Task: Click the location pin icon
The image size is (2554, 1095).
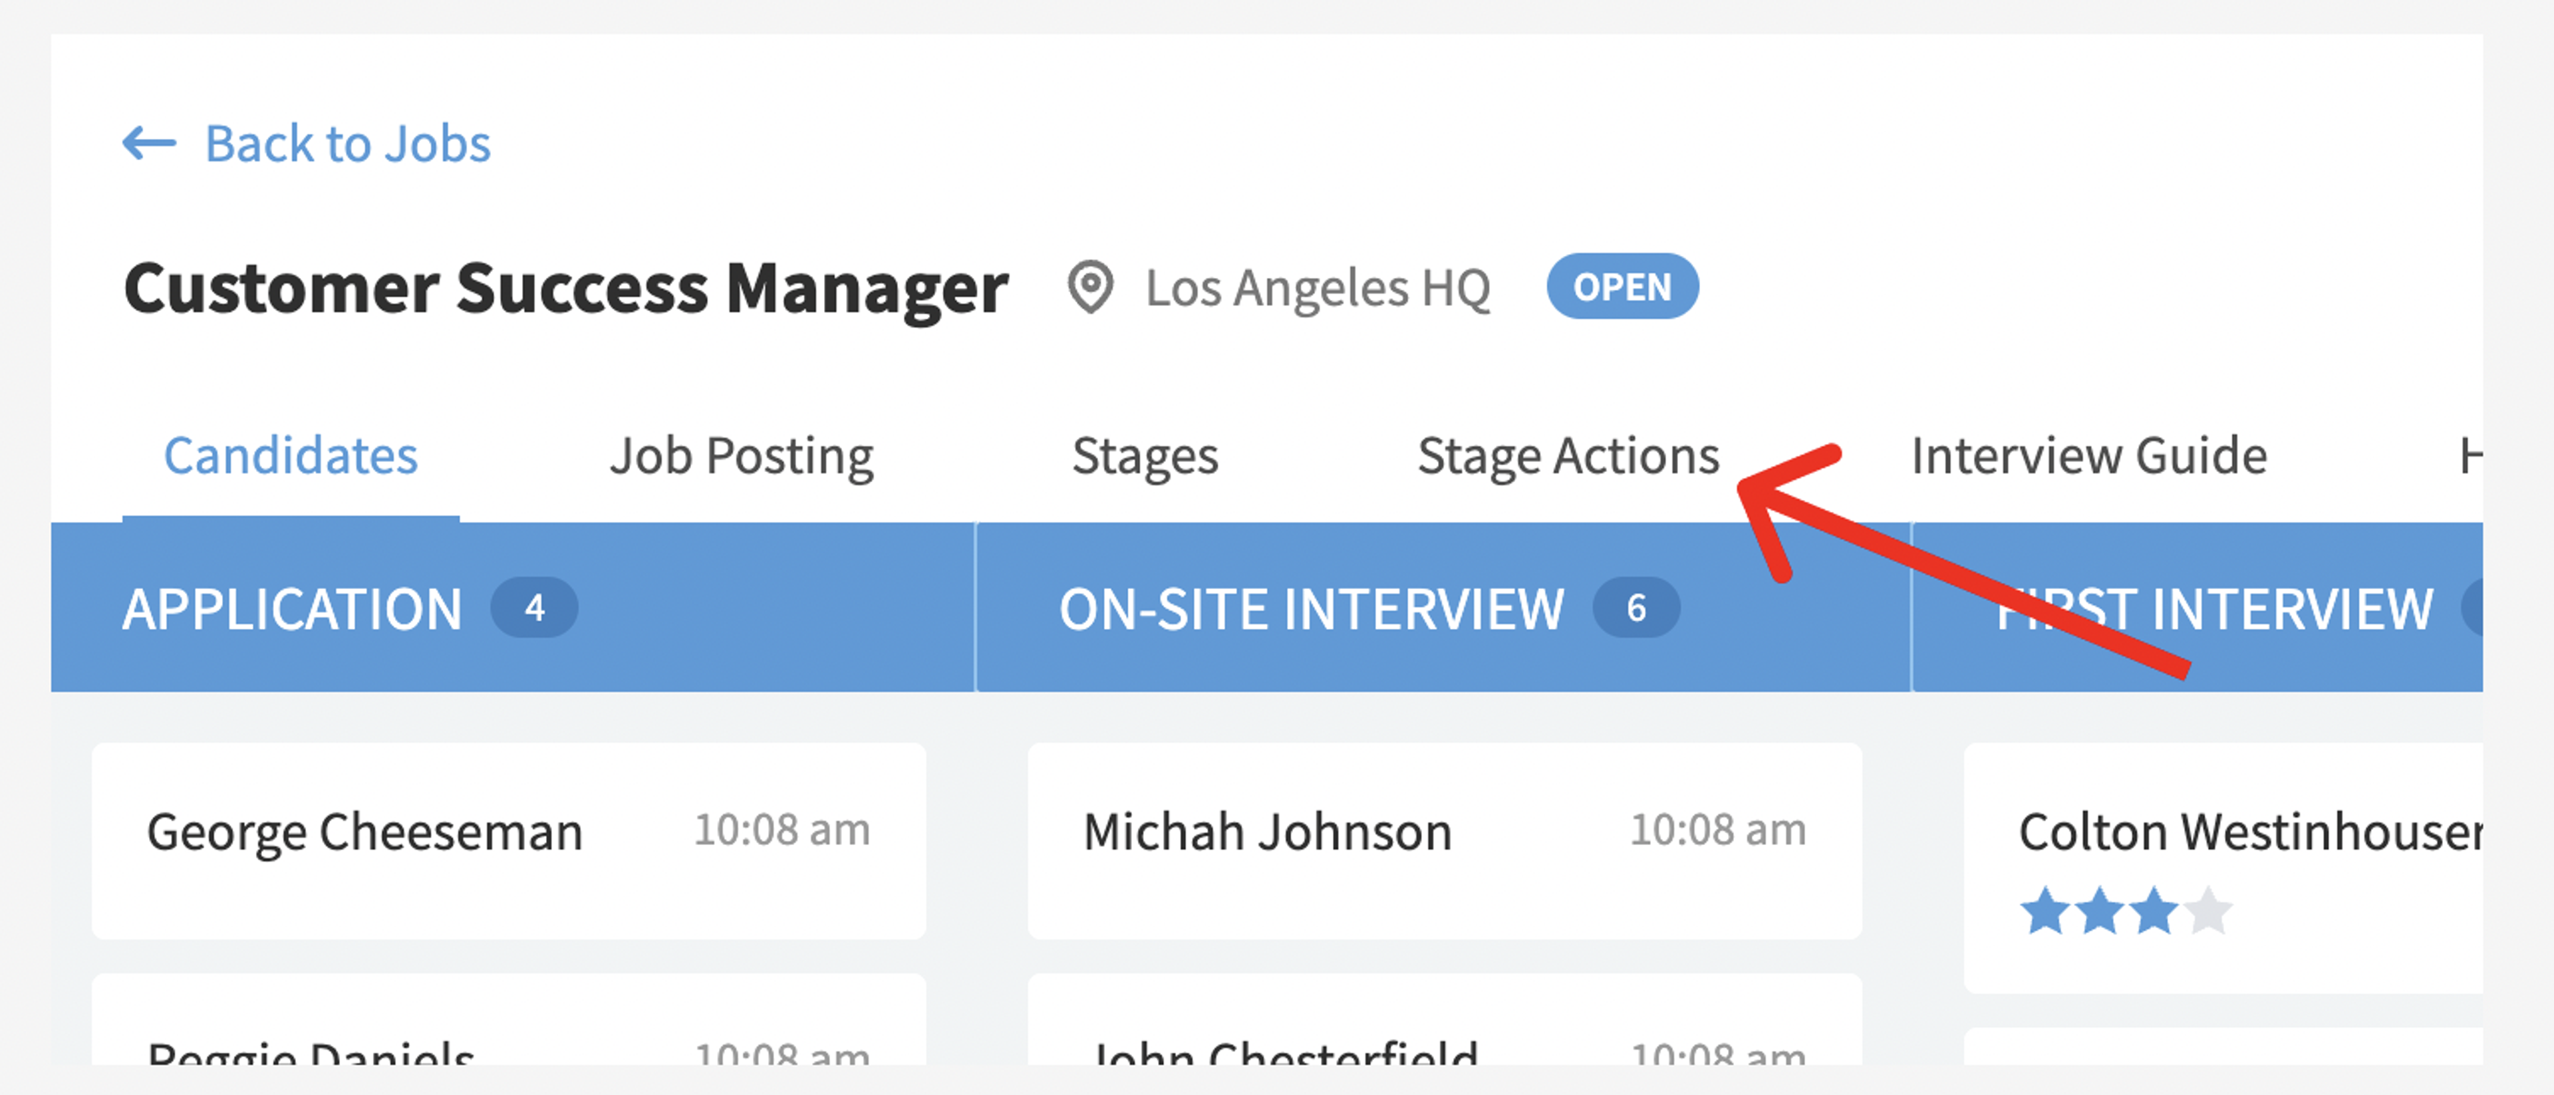Action: (x=1091, y=287)
